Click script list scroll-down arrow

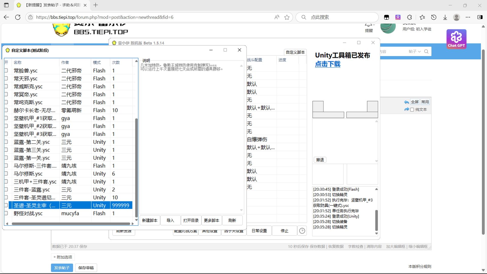[136, 220]
